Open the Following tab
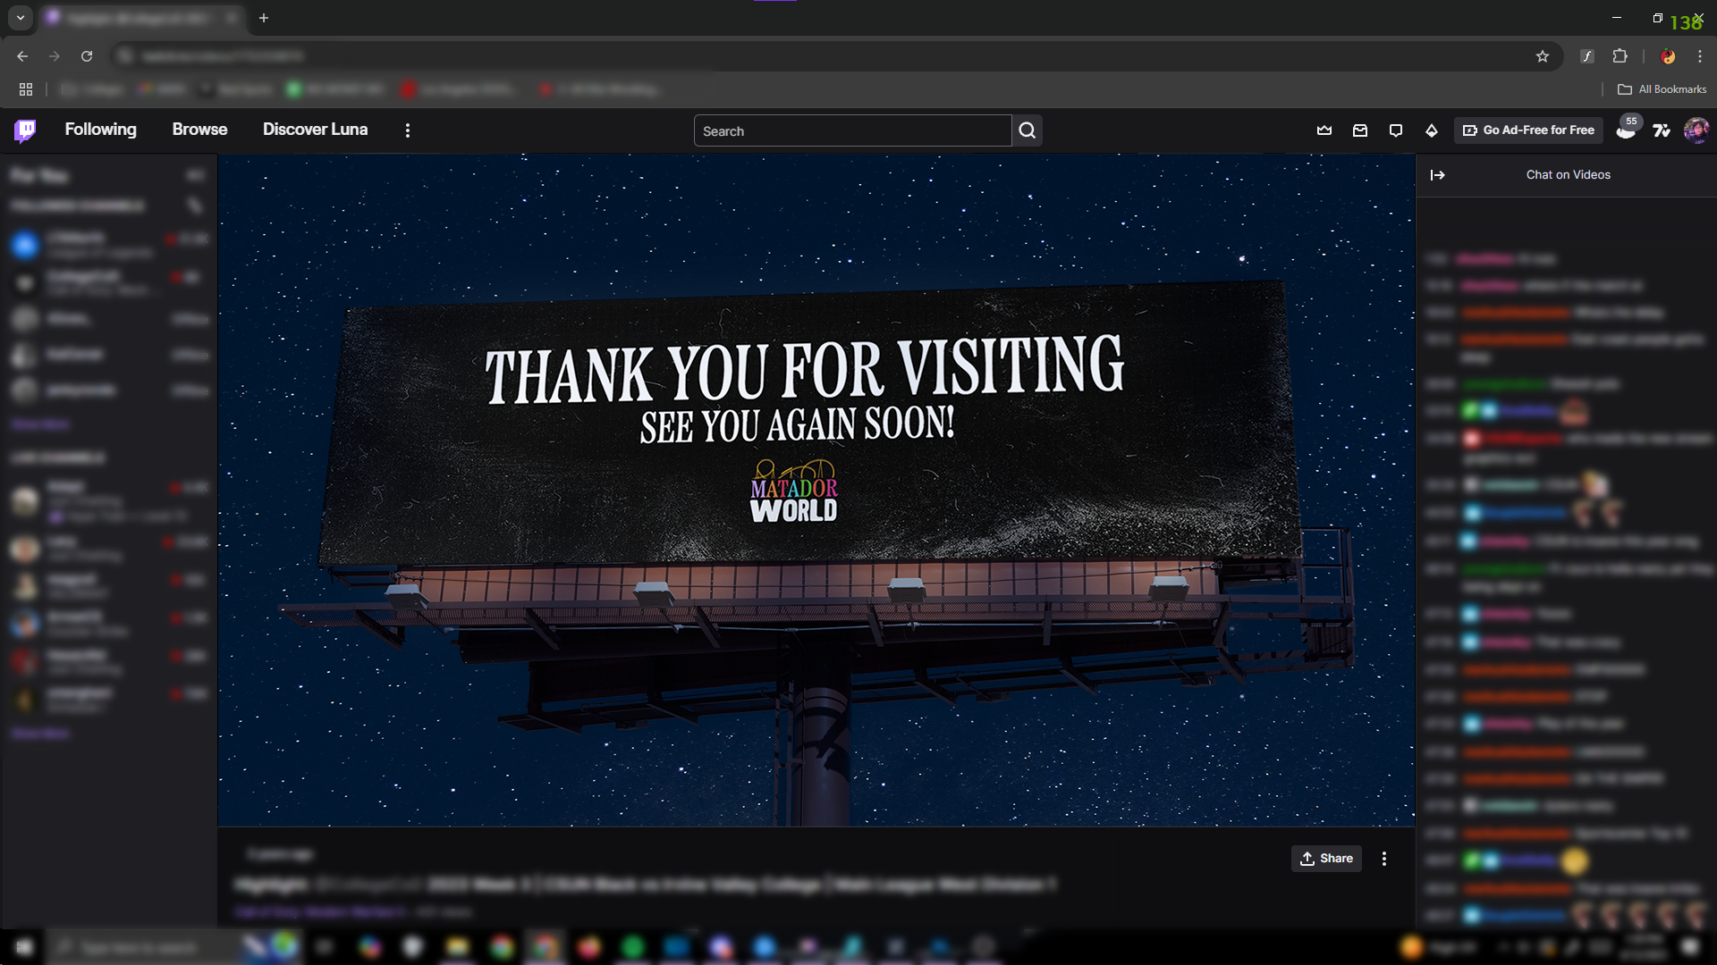 pos(100,130)
